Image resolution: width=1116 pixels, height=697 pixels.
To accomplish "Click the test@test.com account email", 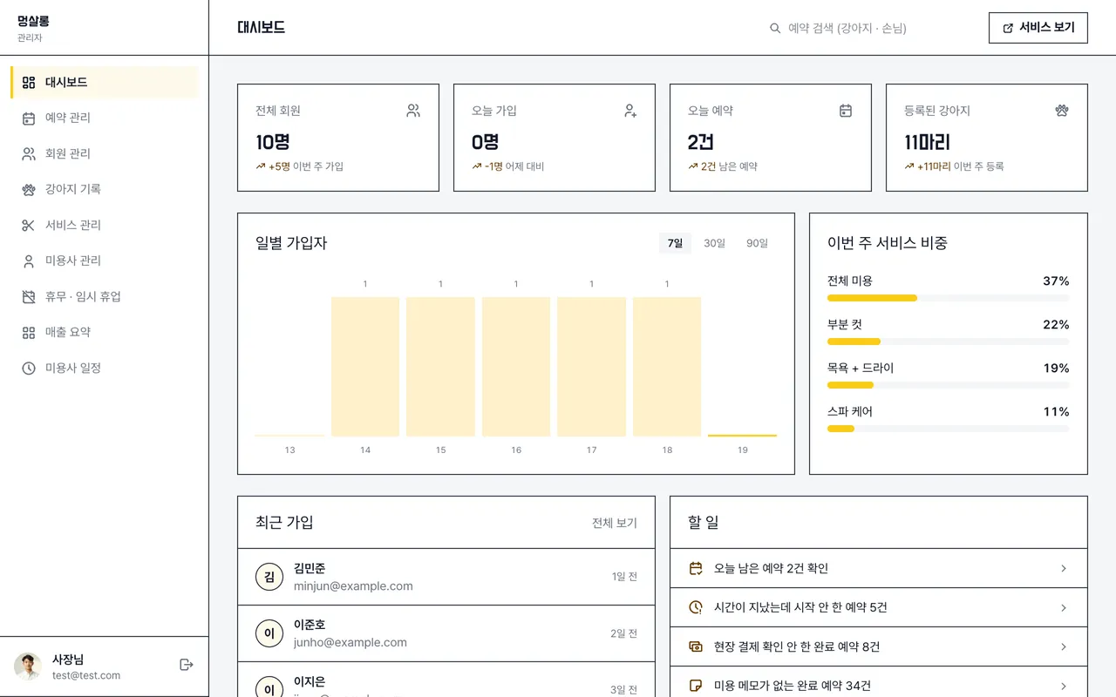I will click(x=86, y=675).
